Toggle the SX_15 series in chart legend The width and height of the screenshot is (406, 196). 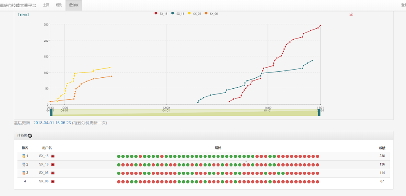[x=160, y=14]
